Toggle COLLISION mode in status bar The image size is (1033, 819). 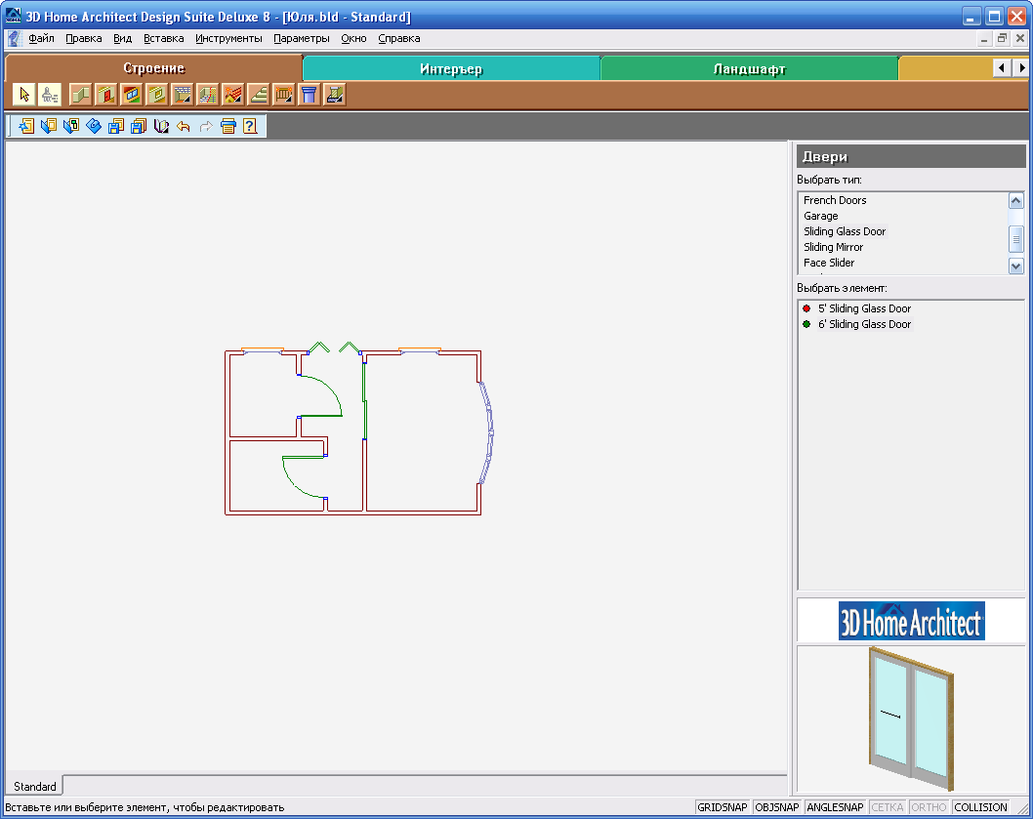(x=980, y=807)
